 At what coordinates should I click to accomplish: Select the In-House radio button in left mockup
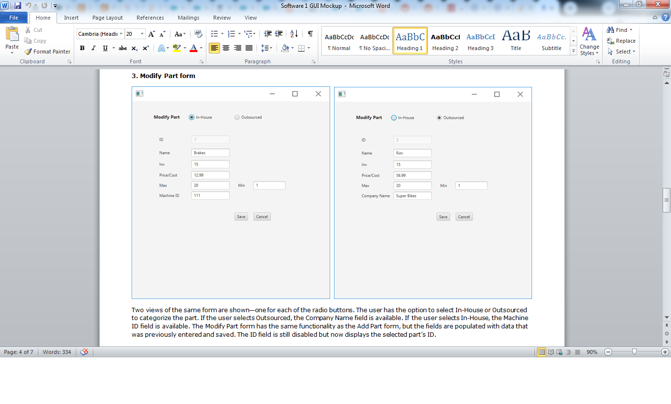191,117
